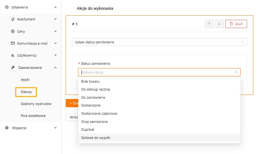Click the Ustawienia gear icon
259x154 pixels.
tap(7, 7)
